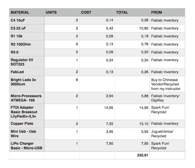Select the C4 10uF material cell

[27, 20]
